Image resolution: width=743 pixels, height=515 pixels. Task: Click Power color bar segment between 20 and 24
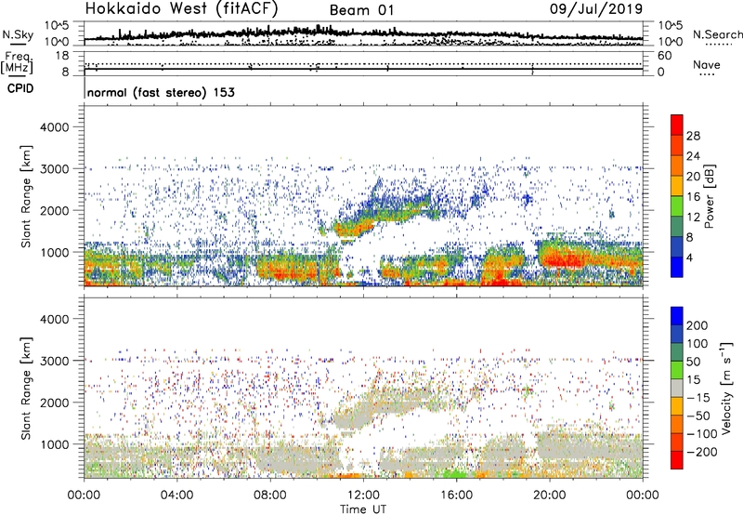(677, 165)
